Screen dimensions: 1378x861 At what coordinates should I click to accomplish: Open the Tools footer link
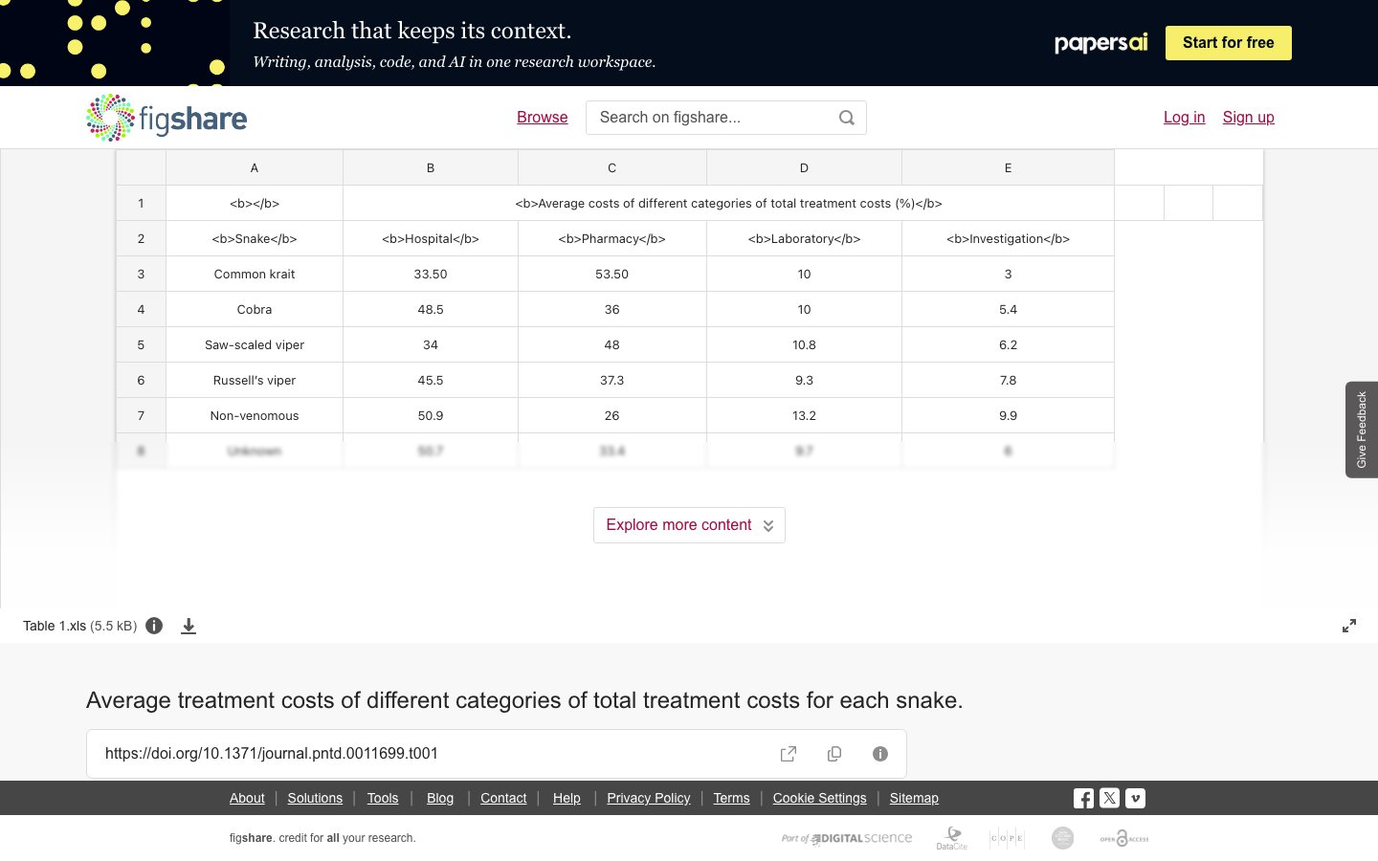[x=383, y=798]
